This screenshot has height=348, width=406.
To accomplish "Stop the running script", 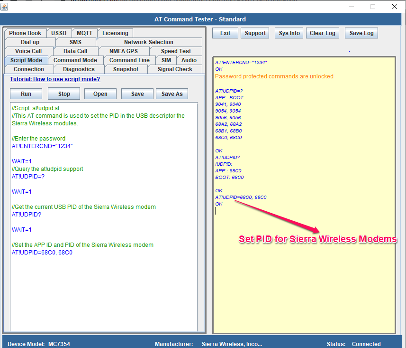I will [x=64, y=94].
